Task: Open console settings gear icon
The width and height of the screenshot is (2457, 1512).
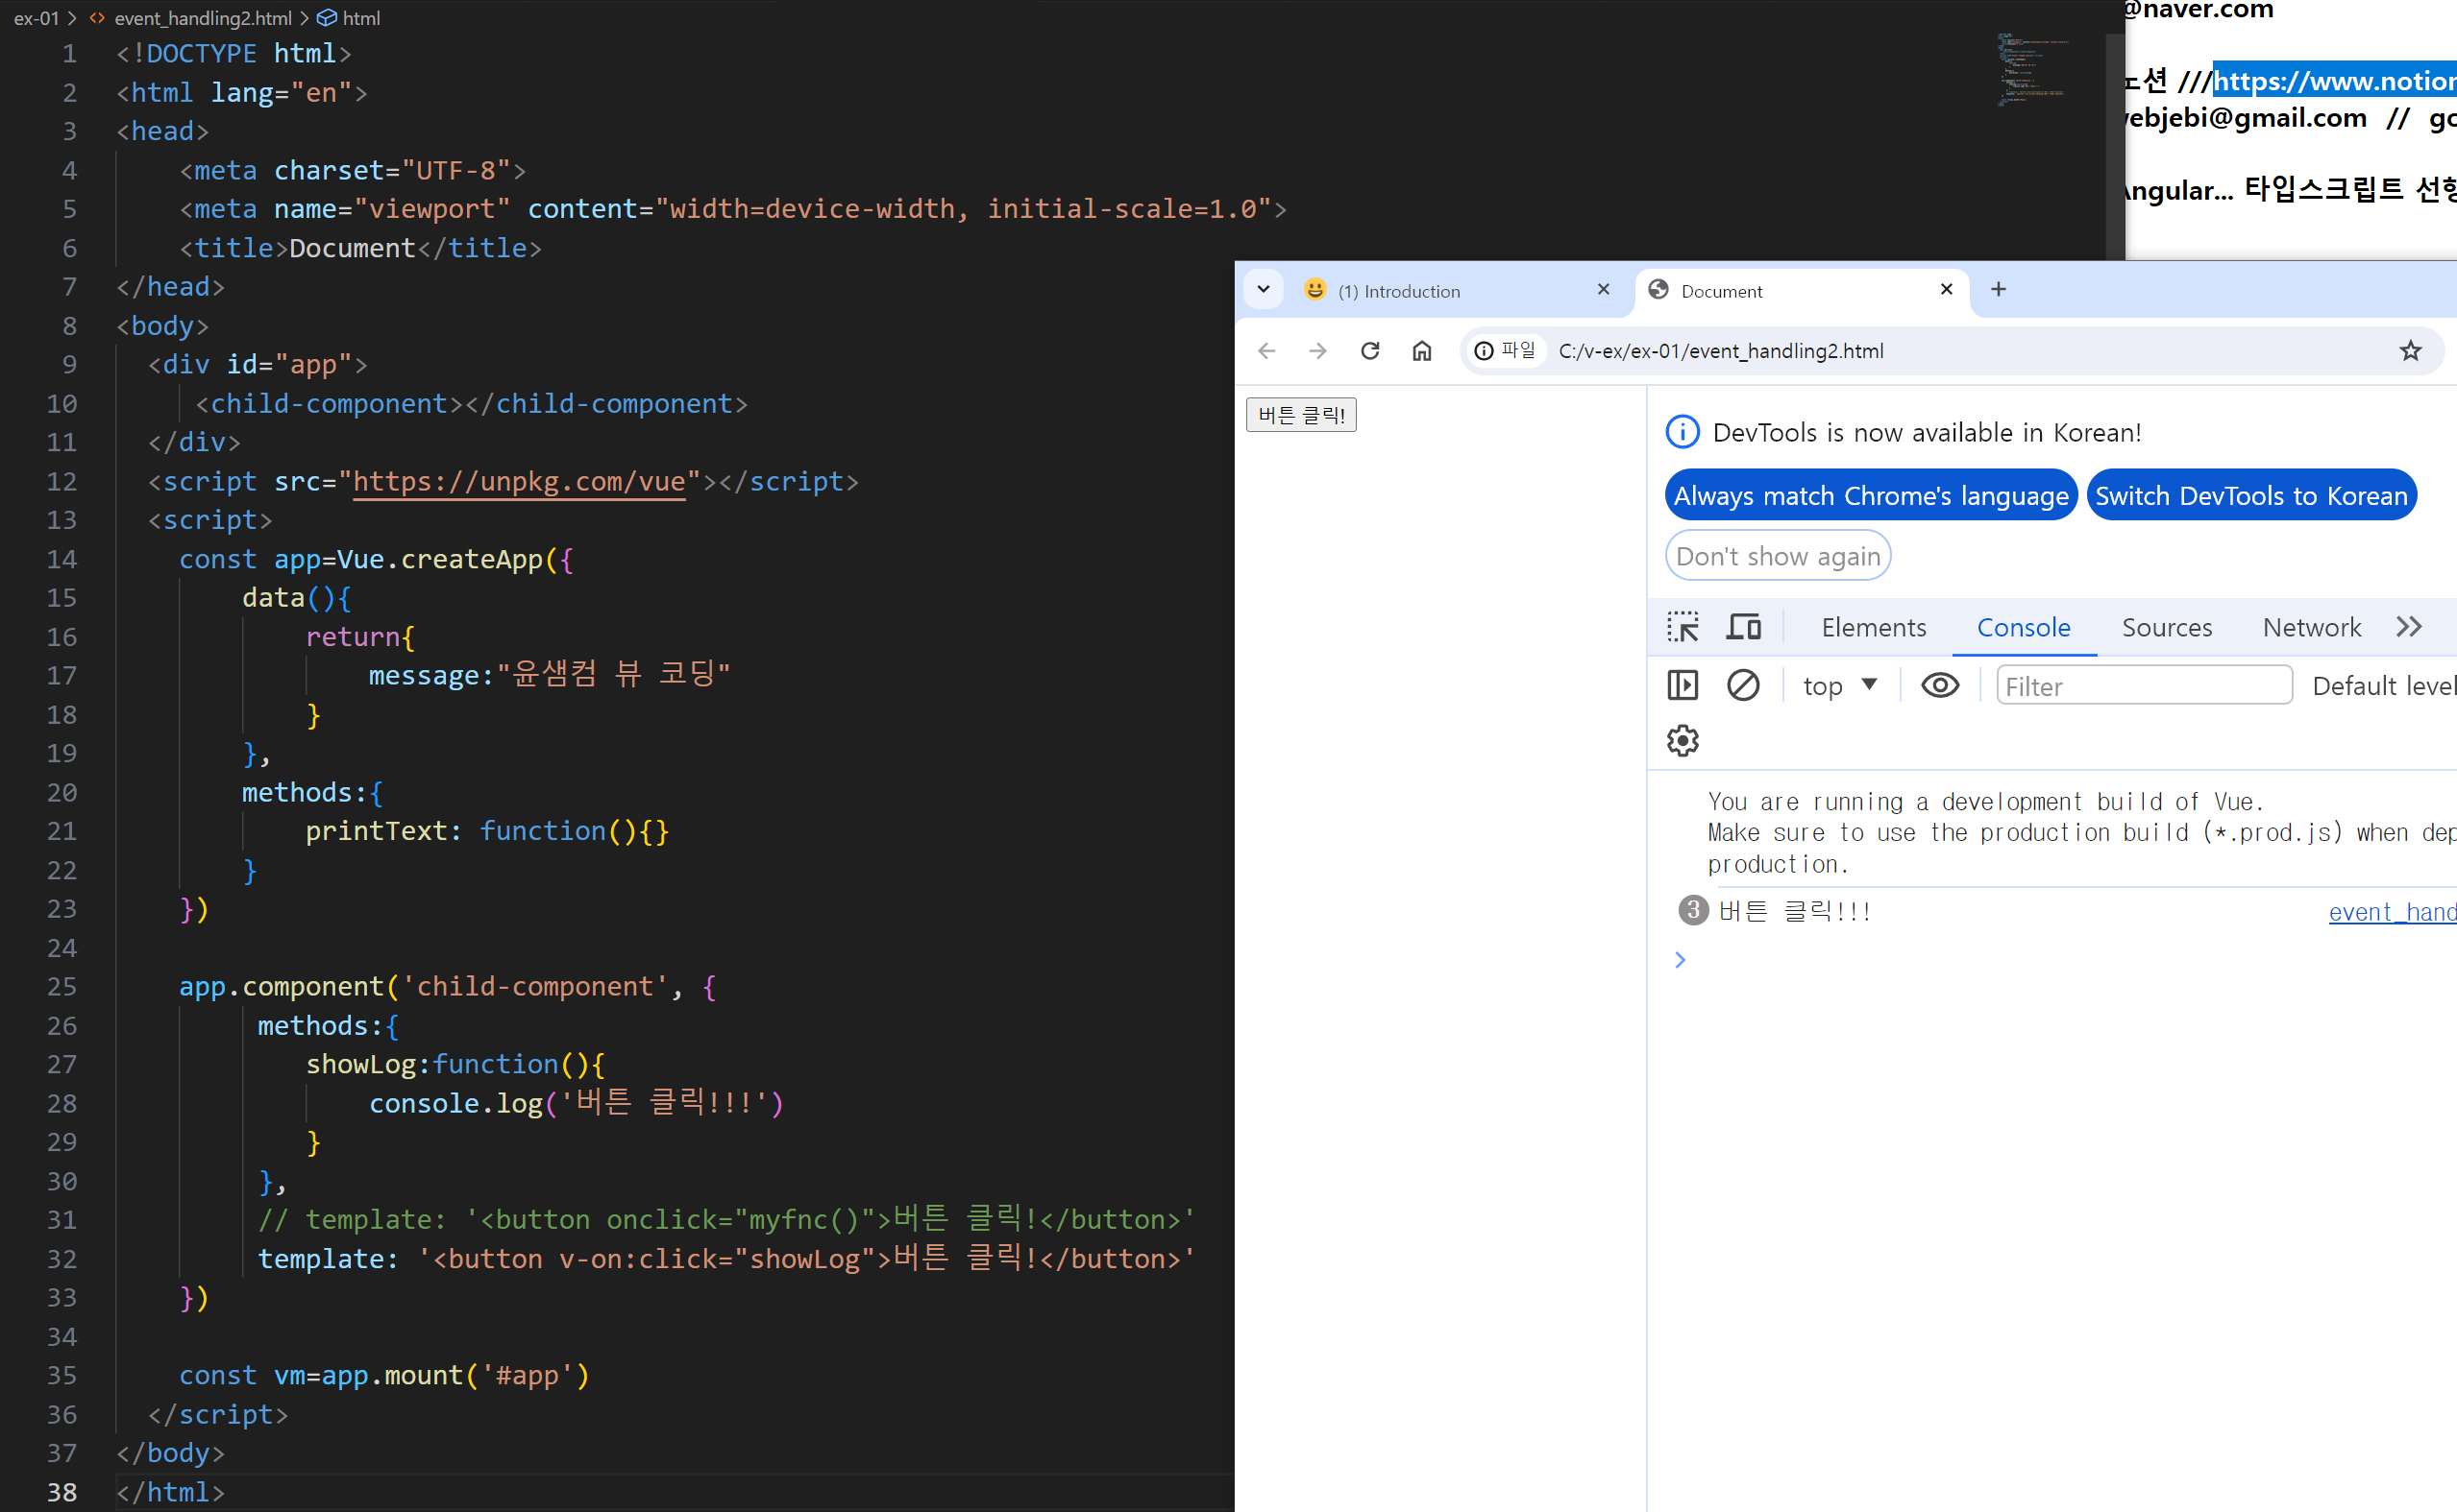Action: 1683,741
